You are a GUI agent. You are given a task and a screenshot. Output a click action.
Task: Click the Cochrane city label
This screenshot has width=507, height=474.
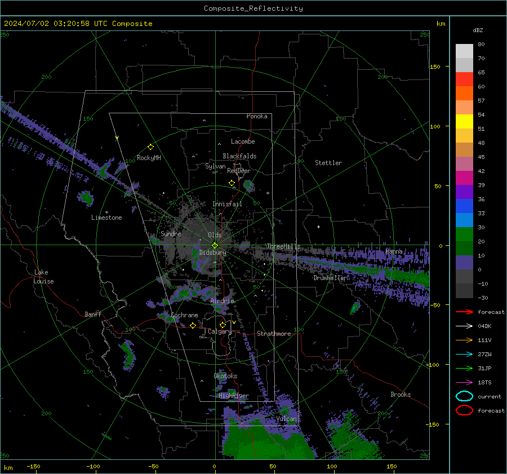click(x=184, y=315)
